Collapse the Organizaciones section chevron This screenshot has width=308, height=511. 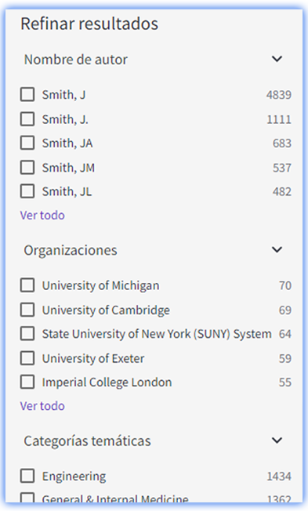coord(277,250)
